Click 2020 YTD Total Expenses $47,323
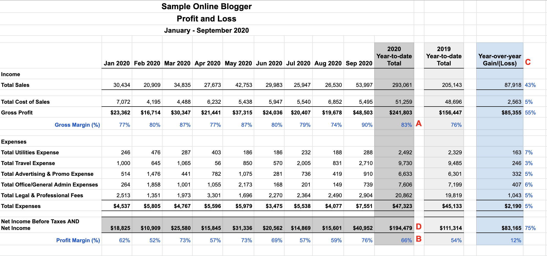547x256 pixels. pos(402,206)
